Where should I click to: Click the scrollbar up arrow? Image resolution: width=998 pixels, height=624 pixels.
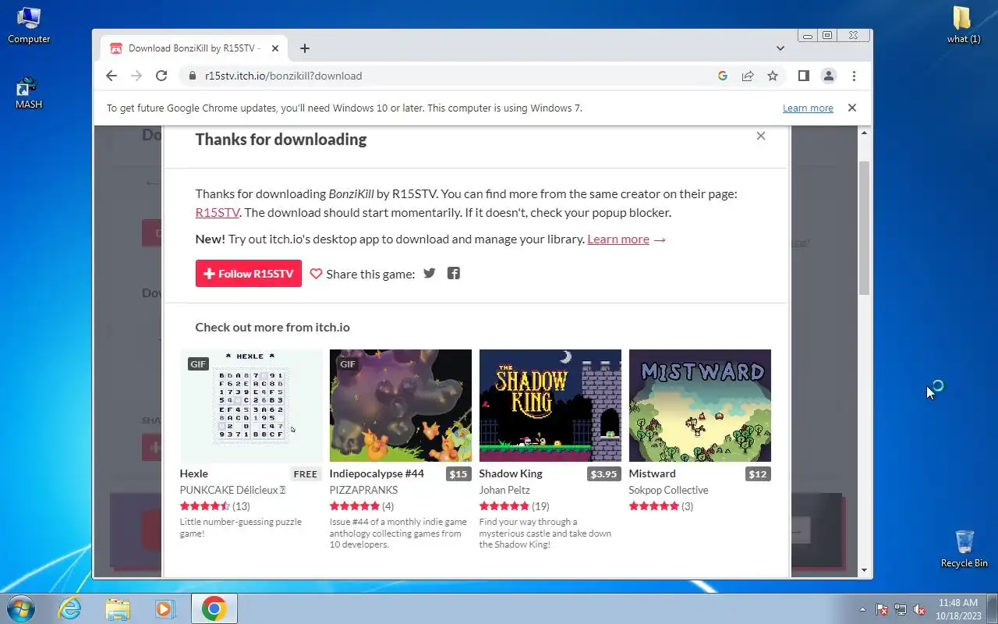tap(864, 133)
